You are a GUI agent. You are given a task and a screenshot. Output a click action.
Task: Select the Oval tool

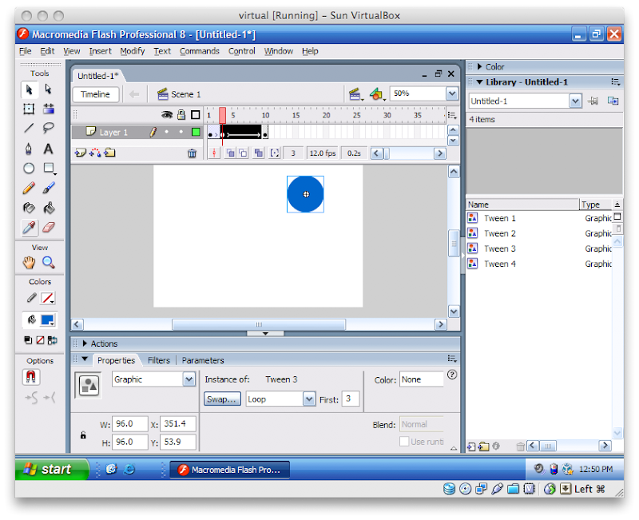point(29,168)
